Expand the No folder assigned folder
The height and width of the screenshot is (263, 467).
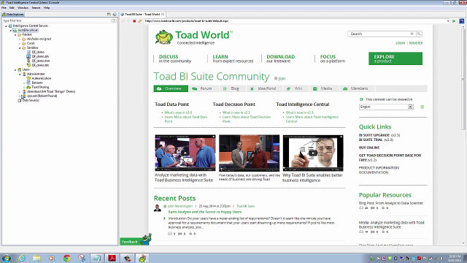coord(20,39)
